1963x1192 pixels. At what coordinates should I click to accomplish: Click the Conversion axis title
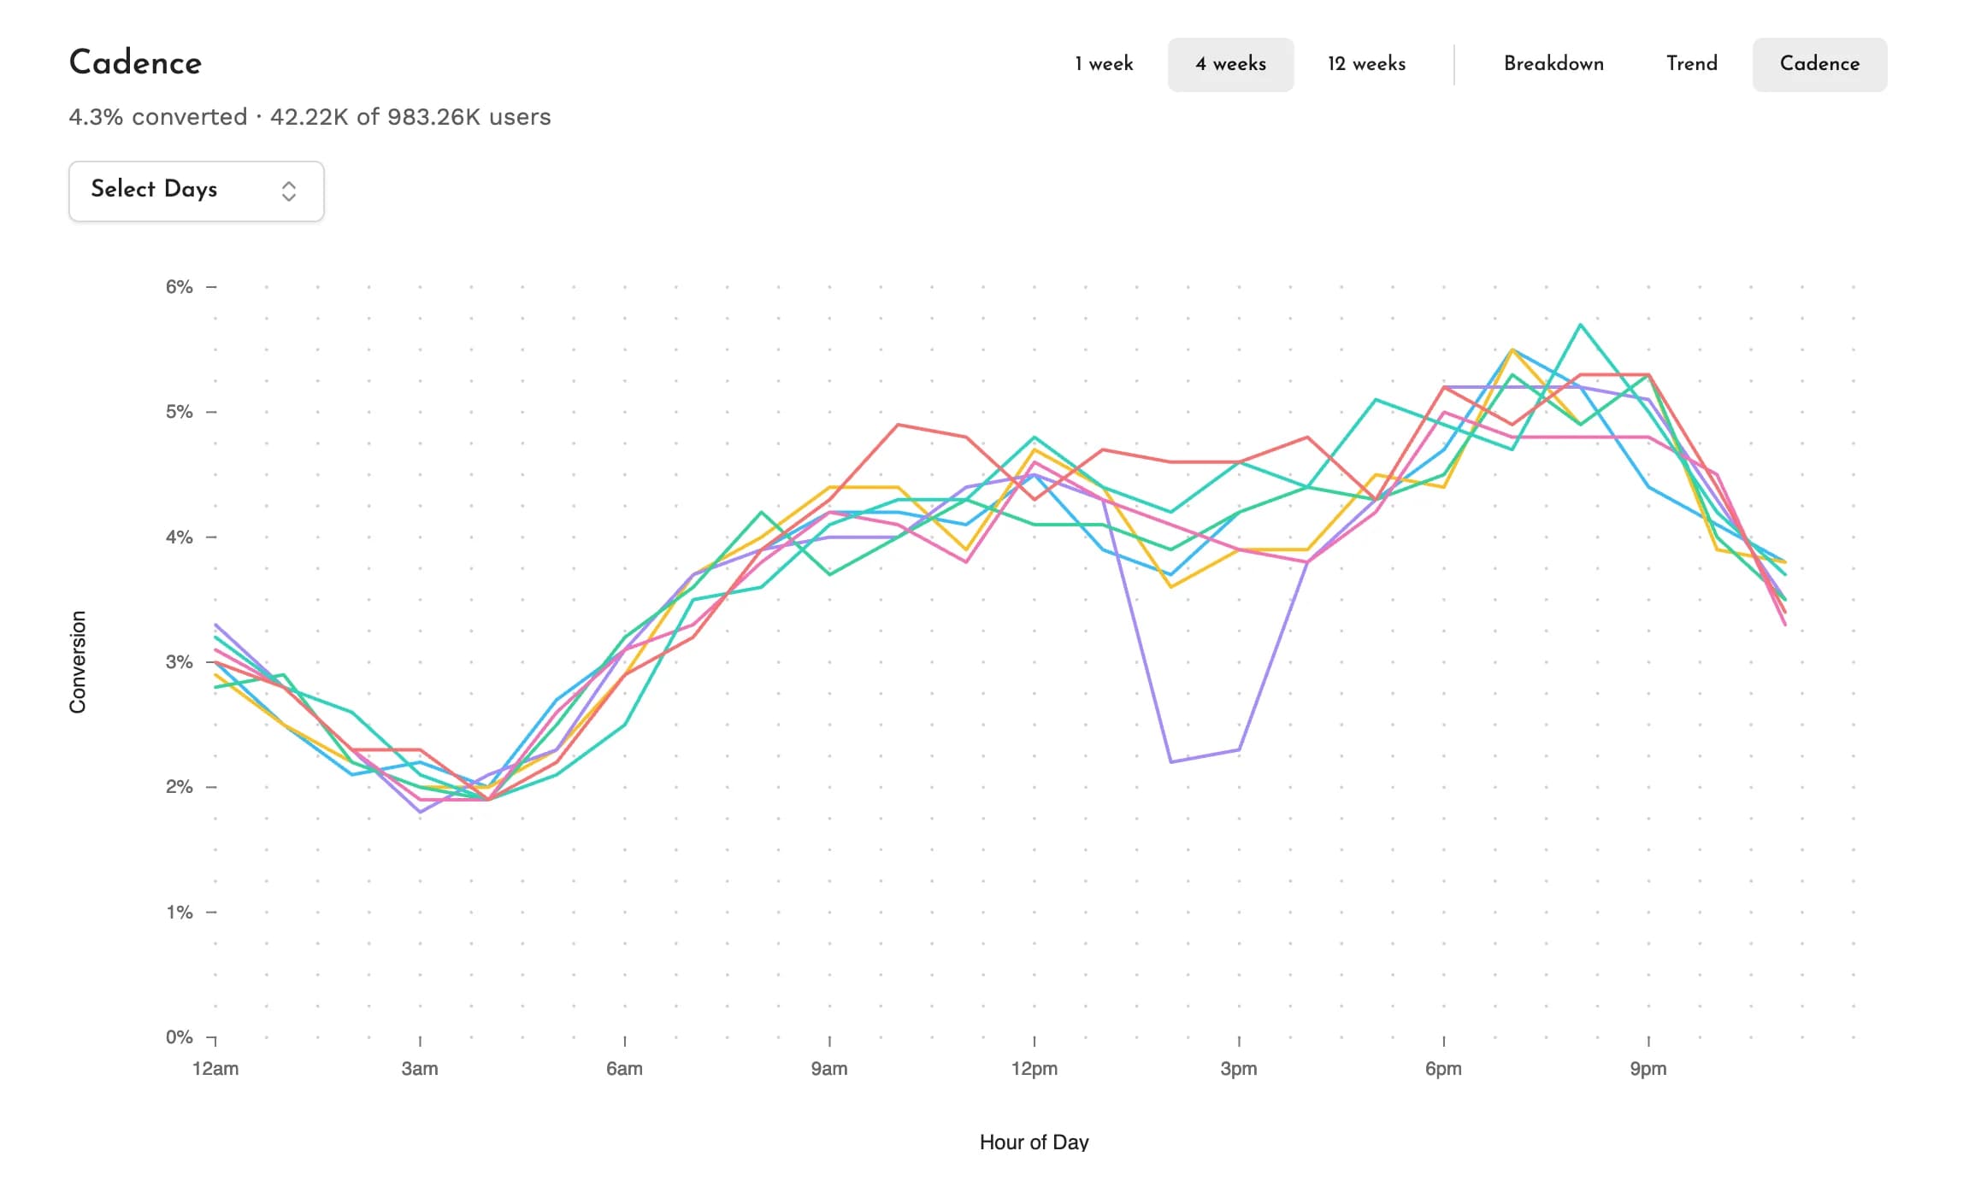(x=78, y=662)
